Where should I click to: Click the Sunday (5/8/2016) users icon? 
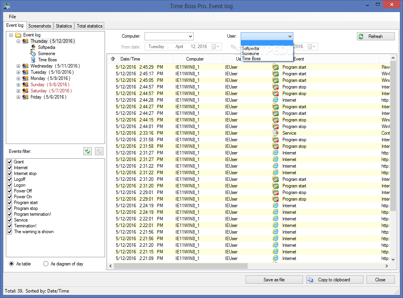tap(26, 85)
